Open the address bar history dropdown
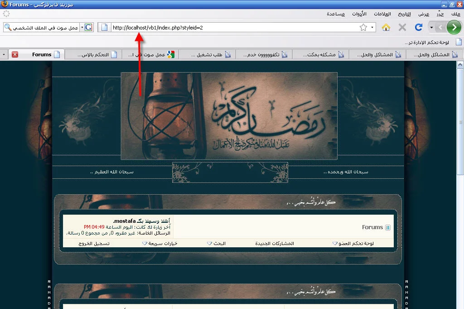The height and width of the screenshot is (309, 464). click(x=372, y=28)
